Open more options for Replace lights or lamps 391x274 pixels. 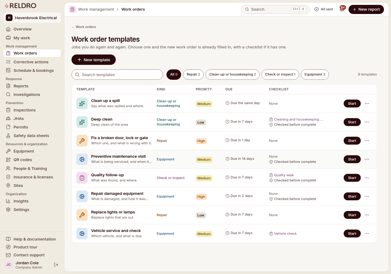(367, 215)
